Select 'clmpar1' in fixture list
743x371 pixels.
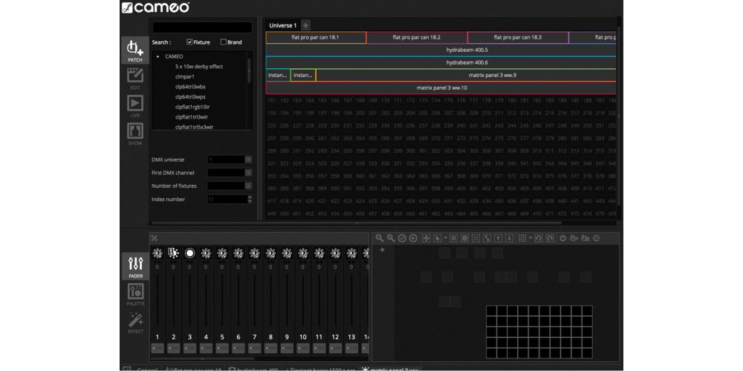click(185, 76)
